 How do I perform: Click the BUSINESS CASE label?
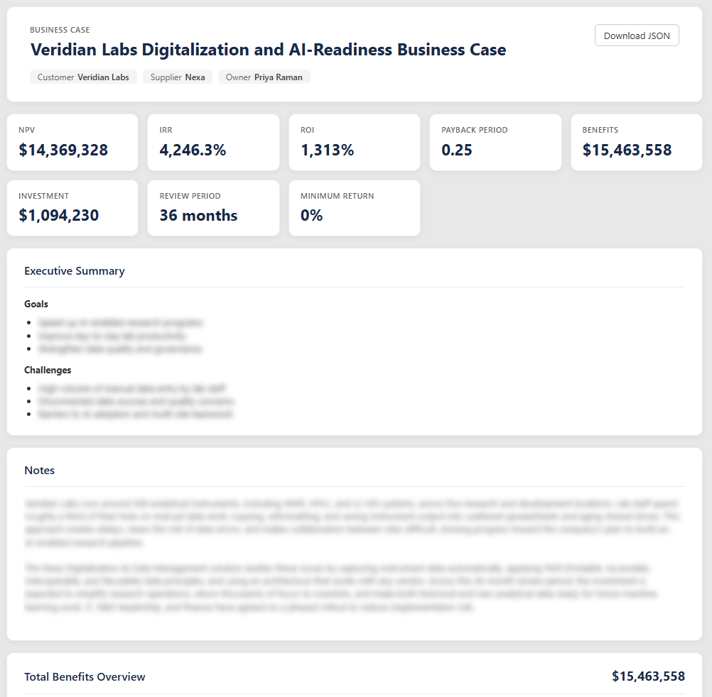tap(60, 30)
